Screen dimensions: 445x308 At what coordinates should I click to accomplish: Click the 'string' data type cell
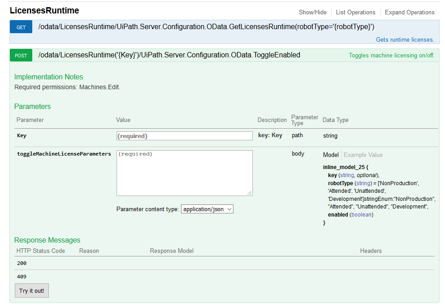tap(330, 136)
